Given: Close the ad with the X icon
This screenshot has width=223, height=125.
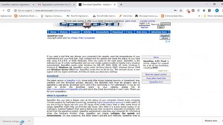Looking at the screenshot, I should click(169, 41).
